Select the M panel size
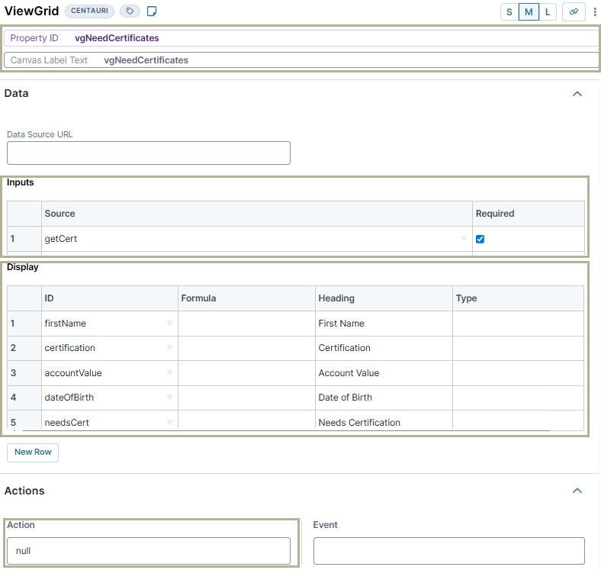Viewport: 601px width, 570px height. click(x=529, y=11)
